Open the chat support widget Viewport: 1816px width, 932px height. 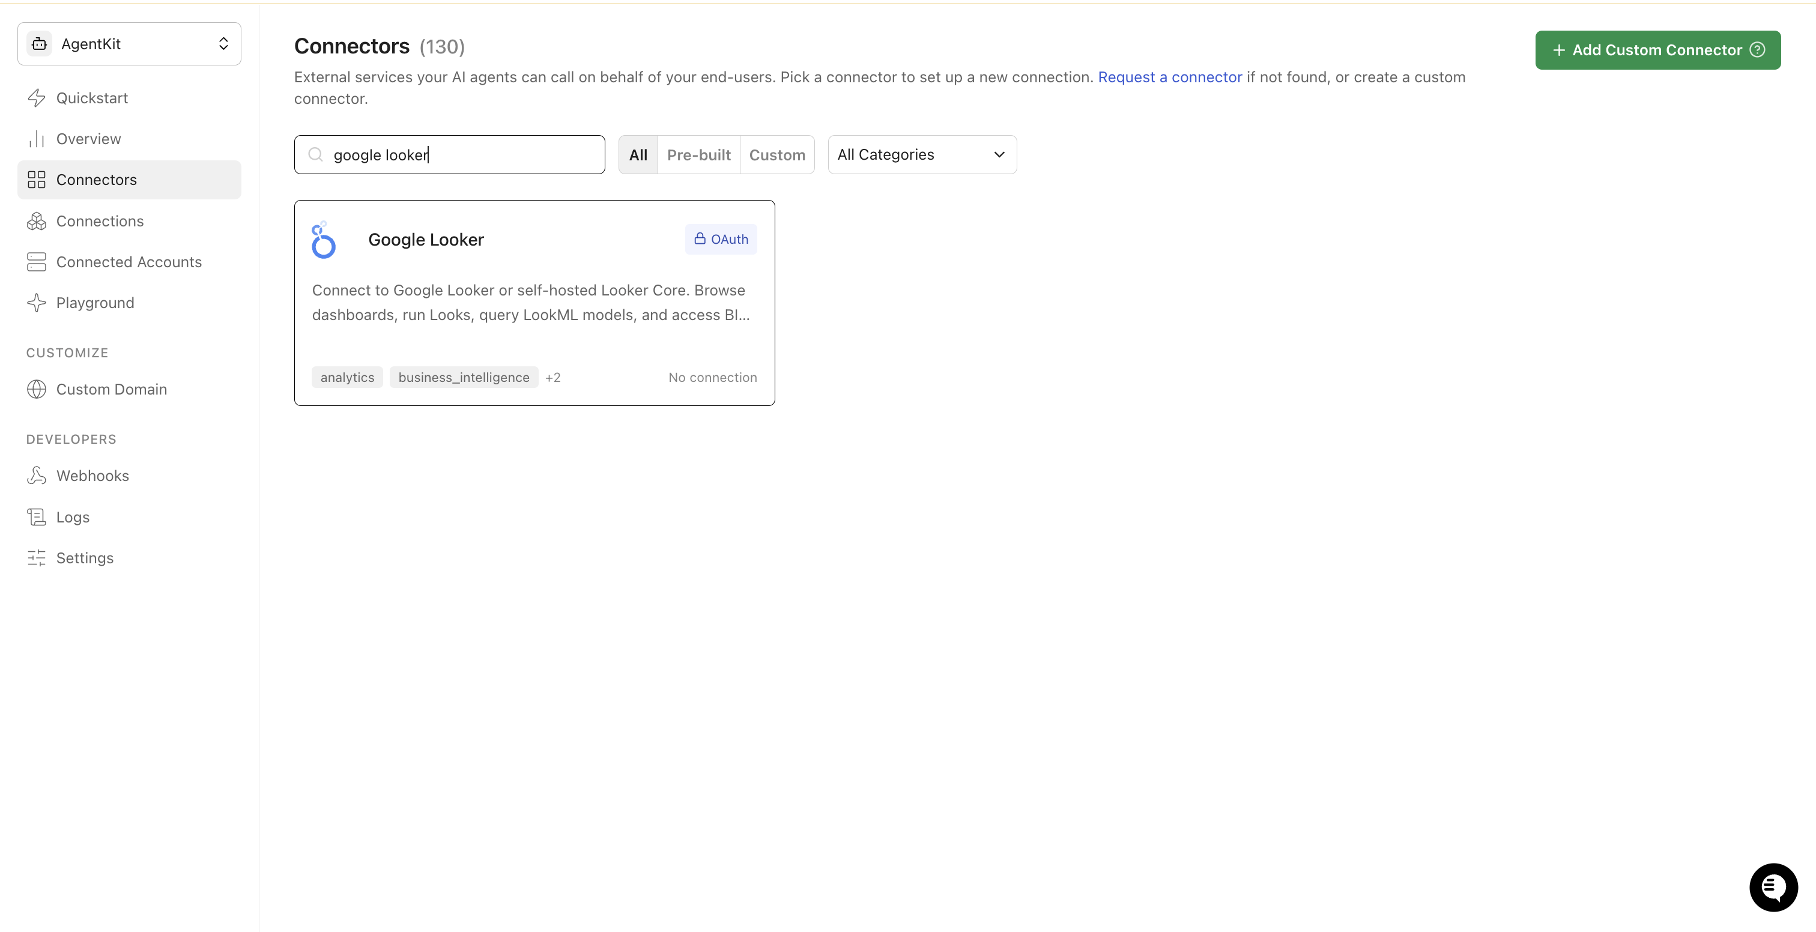click(x=1773, y=887)
